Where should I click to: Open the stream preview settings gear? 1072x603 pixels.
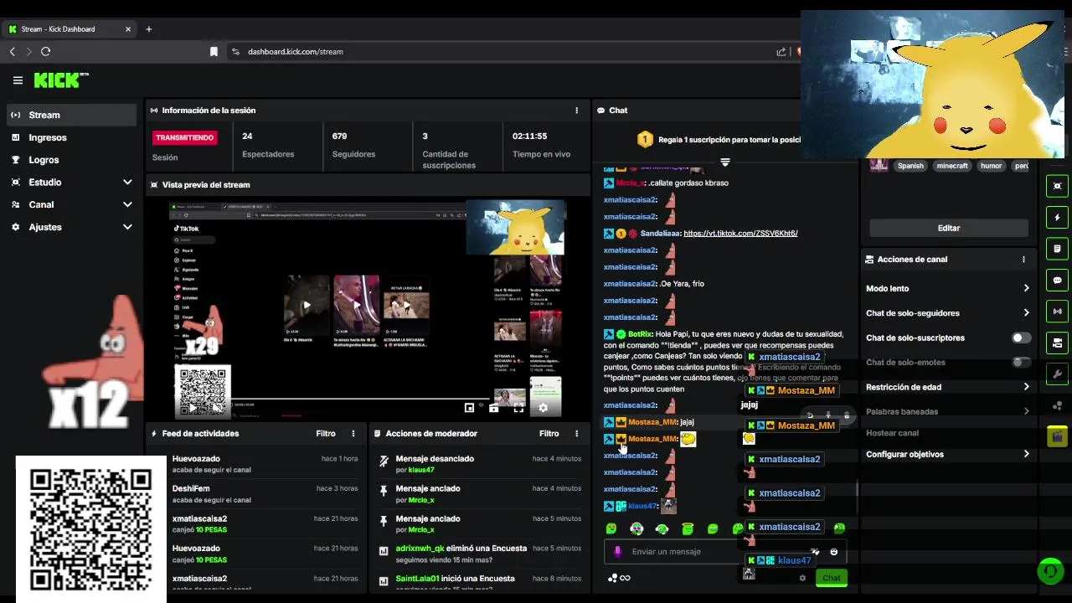pyautogui.click(x=543, y=408)
